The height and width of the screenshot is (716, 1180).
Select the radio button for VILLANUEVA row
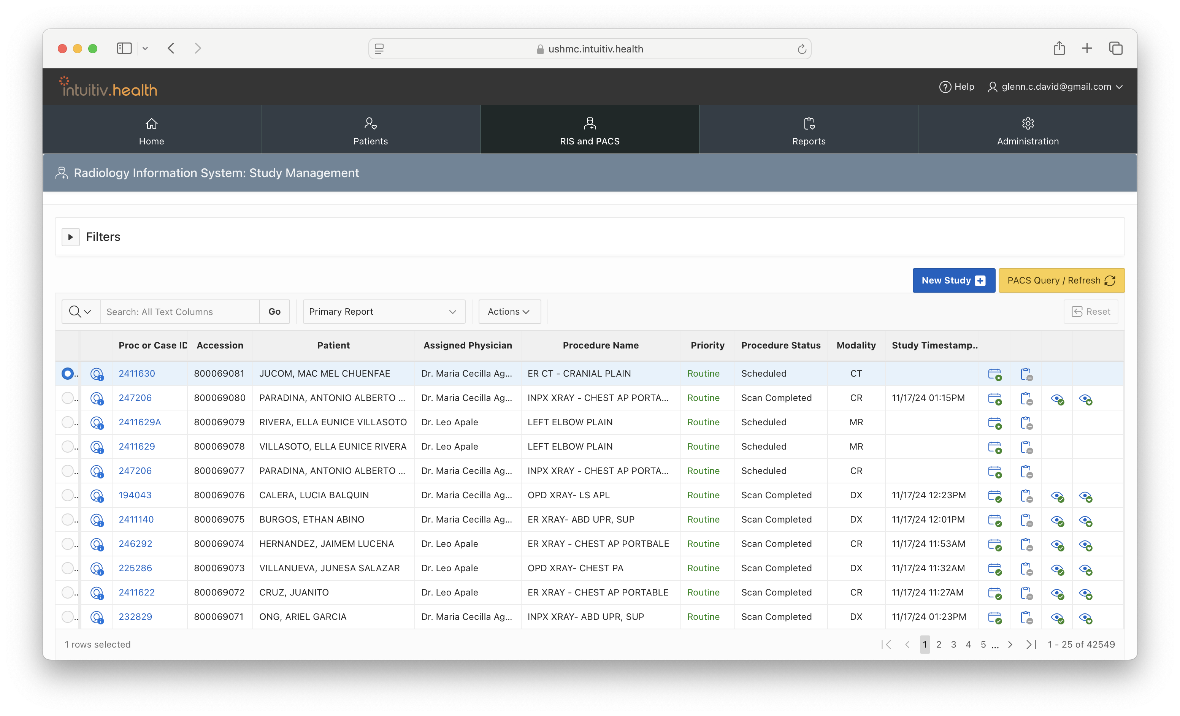tap(68, 568)
